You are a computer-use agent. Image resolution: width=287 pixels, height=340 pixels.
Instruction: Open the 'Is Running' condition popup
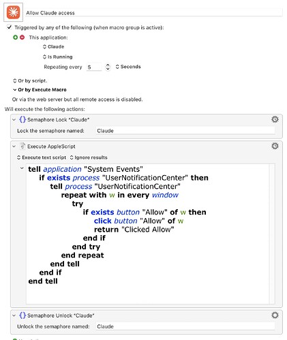pyautogui.click(x=58, y=57)
